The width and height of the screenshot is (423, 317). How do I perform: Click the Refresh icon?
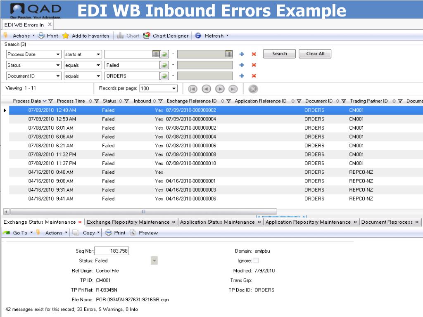coord(198,35)
